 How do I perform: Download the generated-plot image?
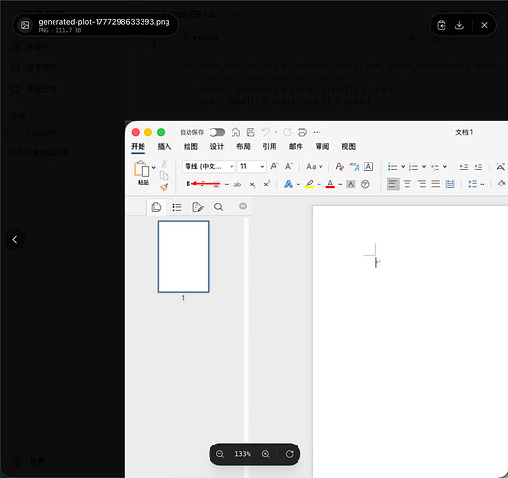pos(459,25)
